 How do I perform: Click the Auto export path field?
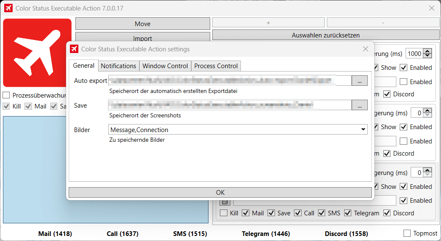click(x=230, y=81)
